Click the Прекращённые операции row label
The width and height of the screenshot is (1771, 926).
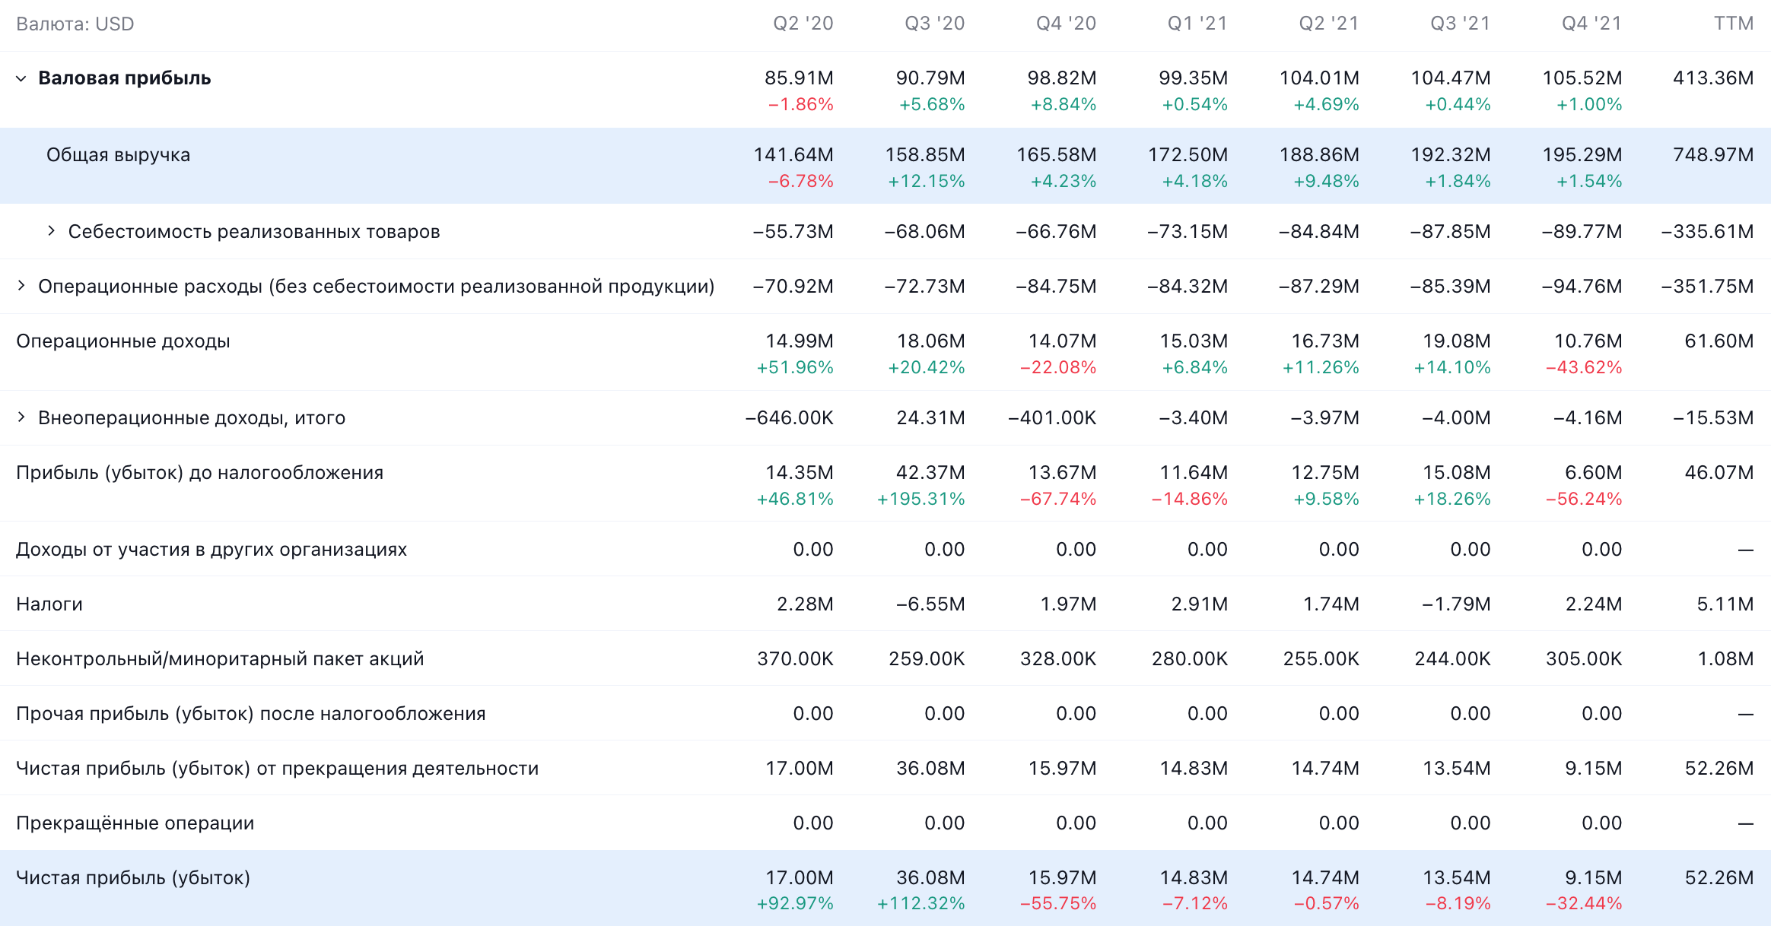[135, 823]
